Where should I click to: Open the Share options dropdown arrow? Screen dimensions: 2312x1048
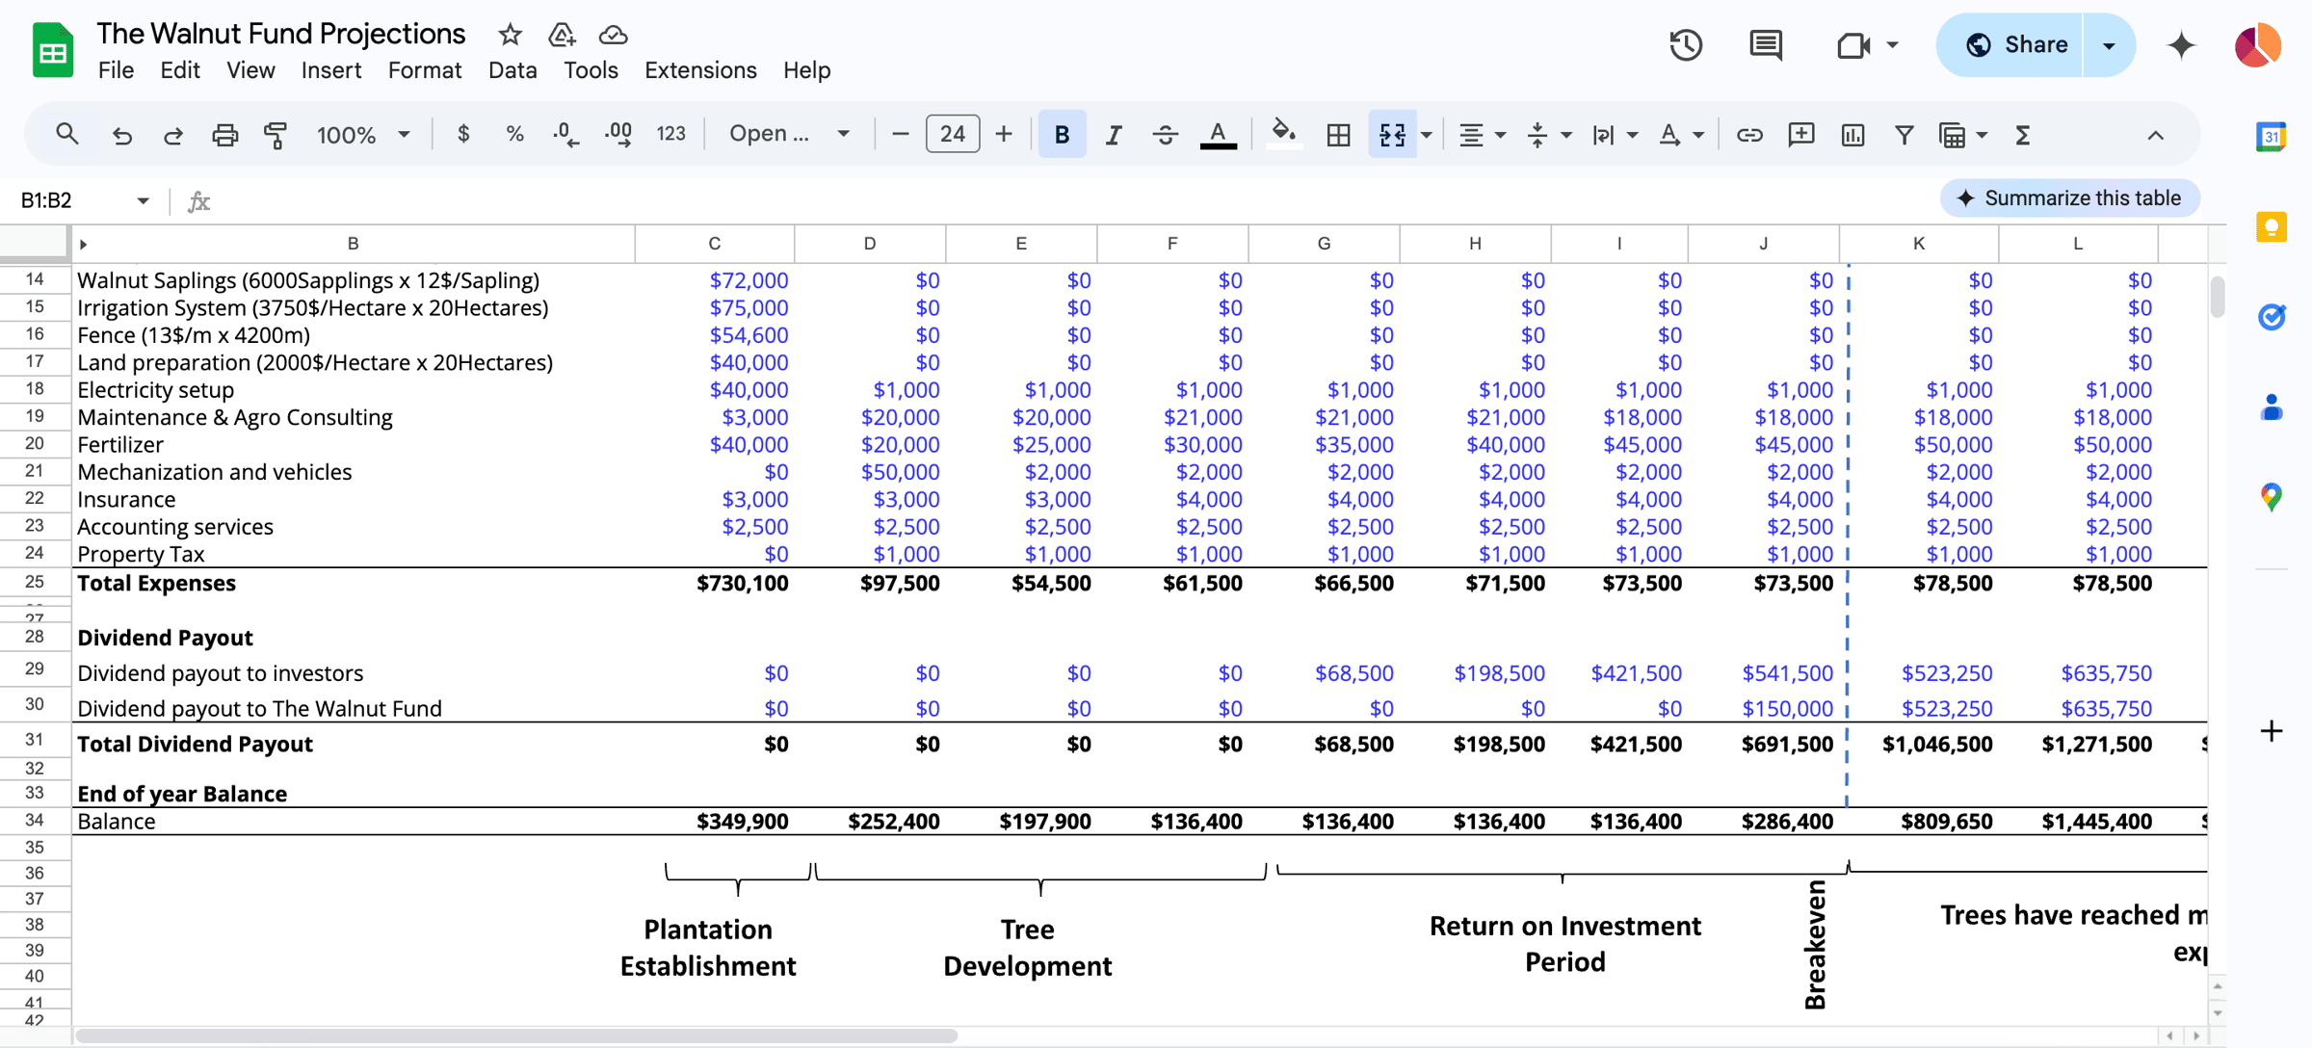(2109, 44)
